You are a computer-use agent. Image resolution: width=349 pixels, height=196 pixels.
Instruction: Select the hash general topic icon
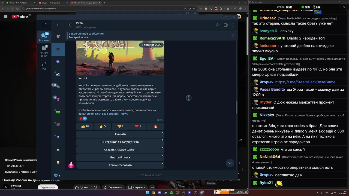tap(58, 36)
